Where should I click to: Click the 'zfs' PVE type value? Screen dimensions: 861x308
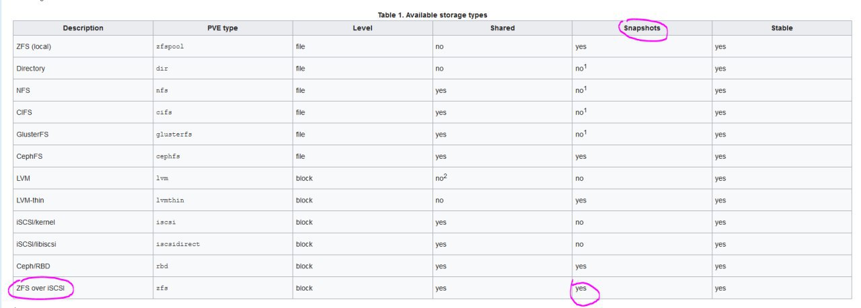(161, 288)
